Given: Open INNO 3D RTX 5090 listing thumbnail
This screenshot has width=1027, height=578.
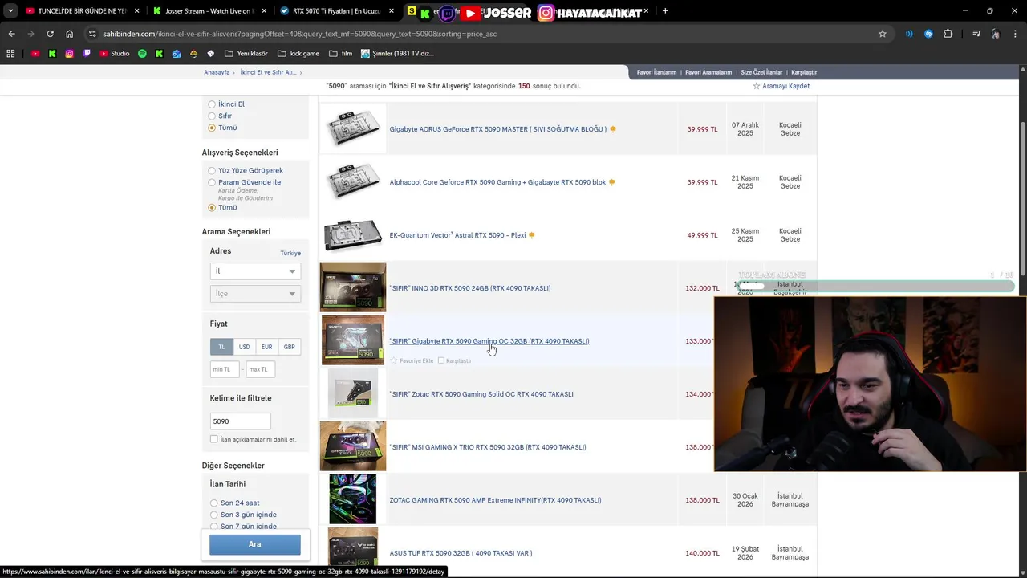Looking at the screenshot, I should point(353,287).
